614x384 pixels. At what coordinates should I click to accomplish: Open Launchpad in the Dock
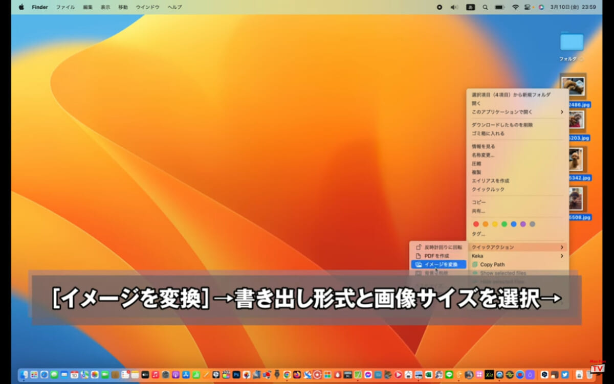pyautogui.click(x=34, y=375)
